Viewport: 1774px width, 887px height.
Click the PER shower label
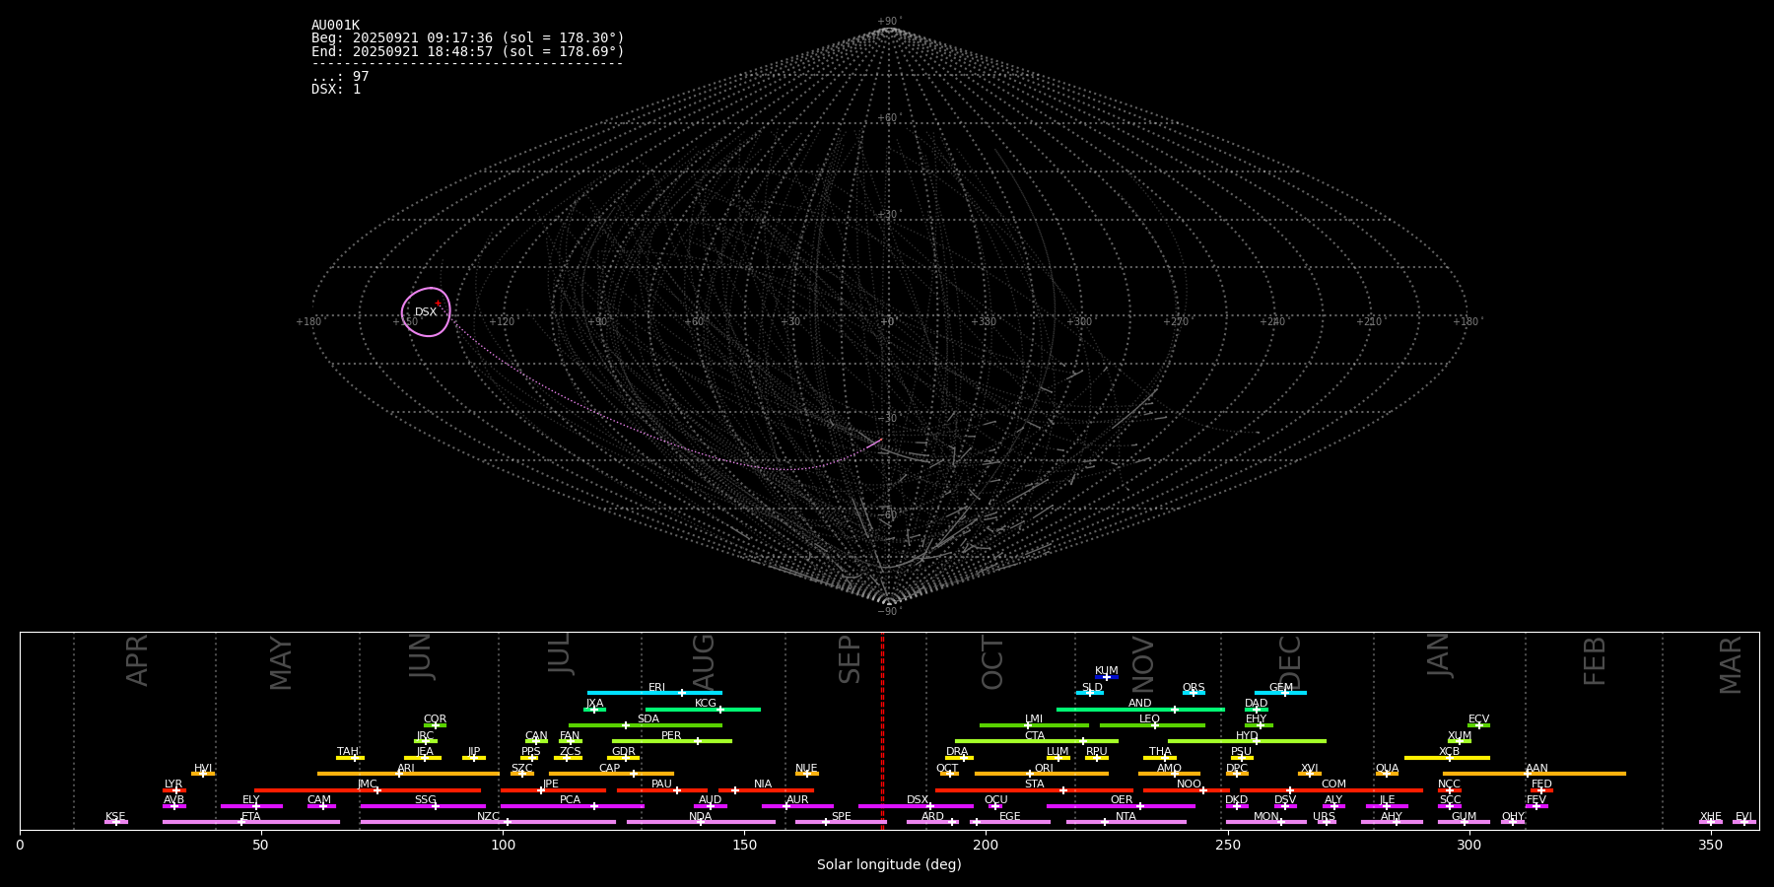671,736
